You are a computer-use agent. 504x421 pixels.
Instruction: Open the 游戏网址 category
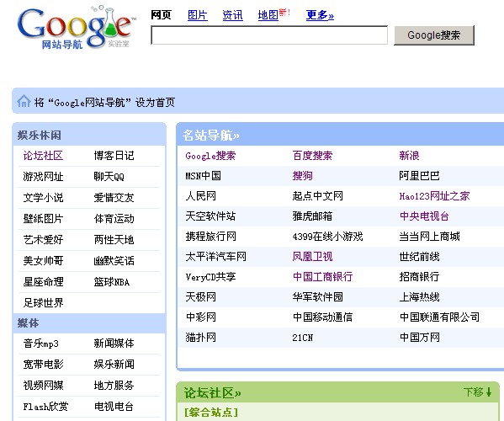[x=43, y=177]
